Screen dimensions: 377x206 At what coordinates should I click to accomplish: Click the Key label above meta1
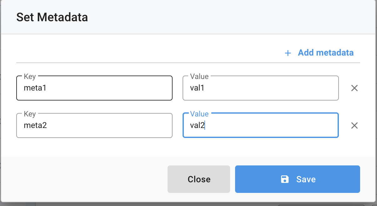30,76
